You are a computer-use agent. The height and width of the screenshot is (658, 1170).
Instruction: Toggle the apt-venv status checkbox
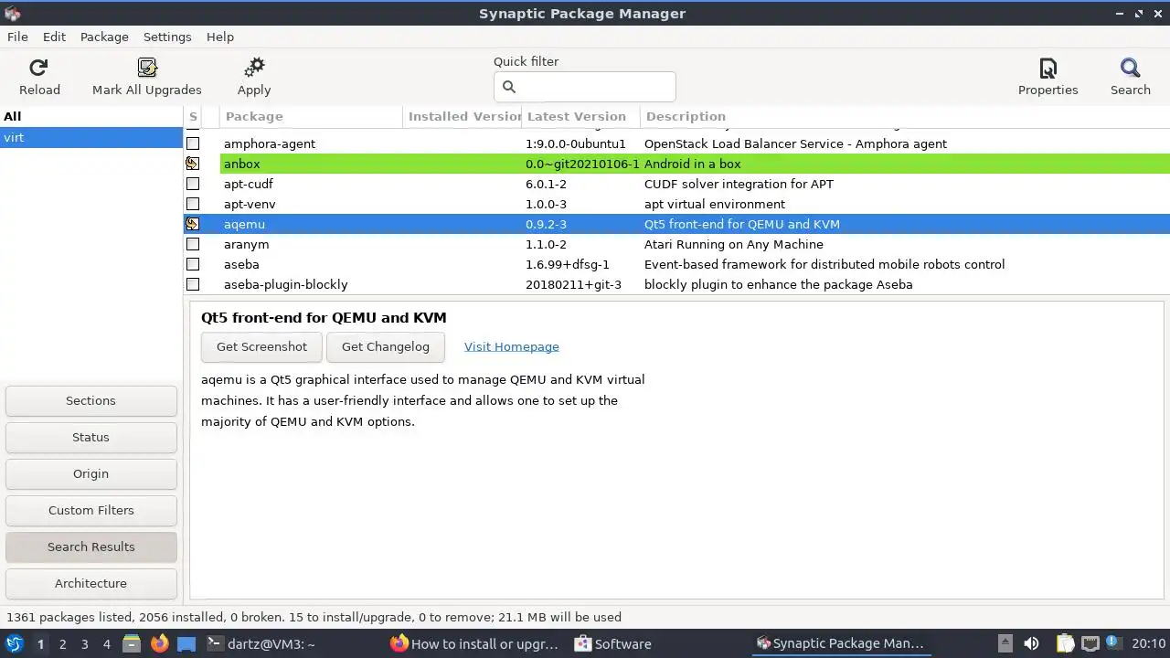(x=193, y=204)
